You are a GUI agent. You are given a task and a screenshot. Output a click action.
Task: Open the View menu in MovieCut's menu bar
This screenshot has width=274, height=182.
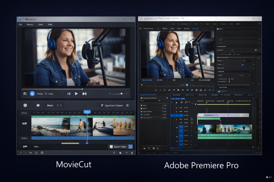click(x=50, y=24)
